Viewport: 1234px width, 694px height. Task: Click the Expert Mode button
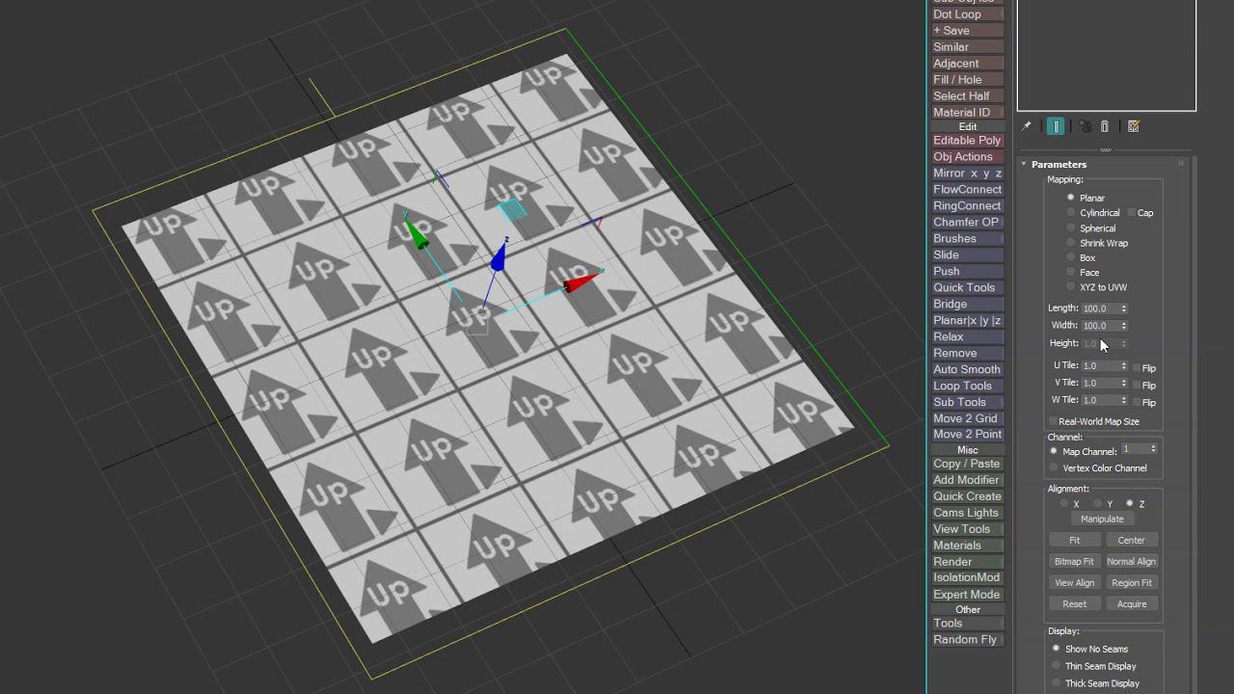click(x=967, y=595)
